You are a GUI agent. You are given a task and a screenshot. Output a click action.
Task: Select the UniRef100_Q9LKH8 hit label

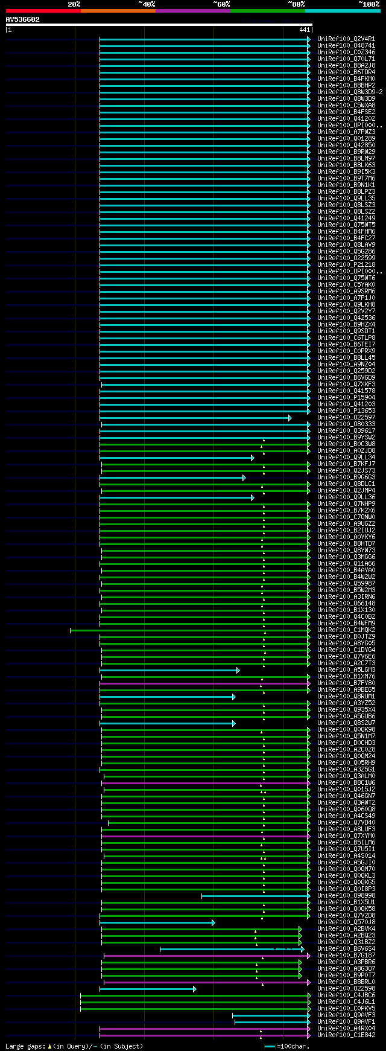pyautogui.click(x=346, y=304)
